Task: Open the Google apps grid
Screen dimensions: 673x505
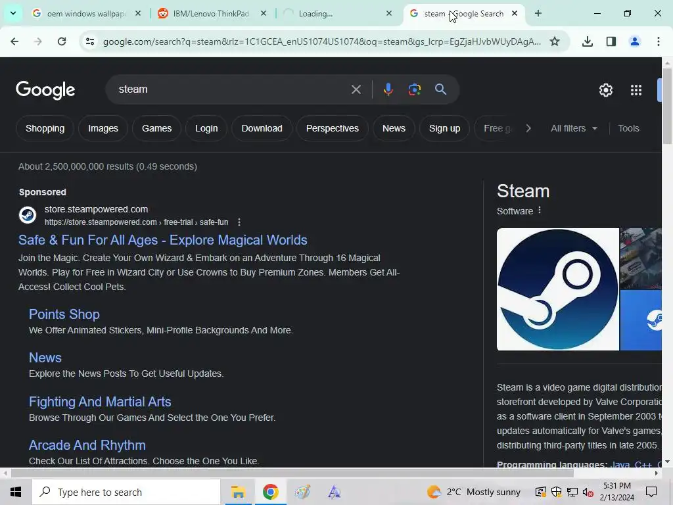Action: point(636,90)
